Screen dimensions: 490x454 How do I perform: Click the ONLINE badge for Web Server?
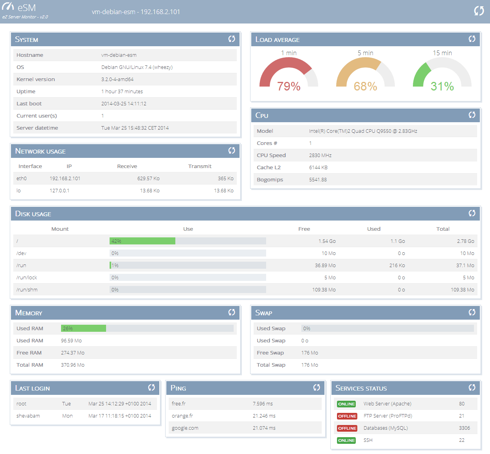tap(346, 404)
